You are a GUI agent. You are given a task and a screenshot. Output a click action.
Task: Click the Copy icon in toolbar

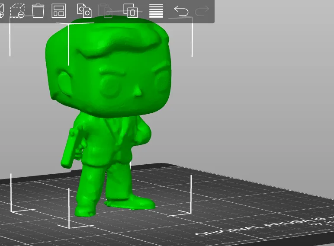pyautogui.click(x=84, y=11)
